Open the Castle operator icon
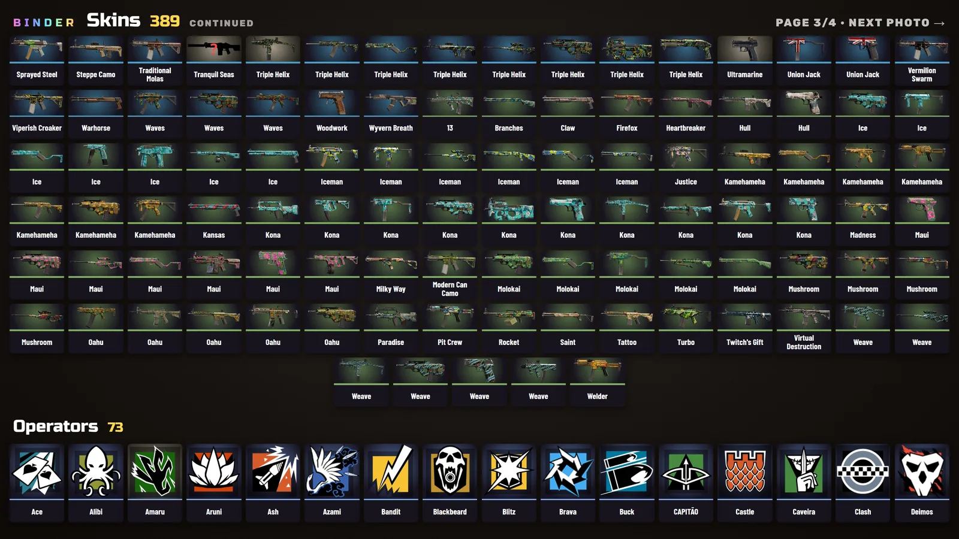Screen dimensions: 959x539 pyautogui.click(x=745, y=472)
